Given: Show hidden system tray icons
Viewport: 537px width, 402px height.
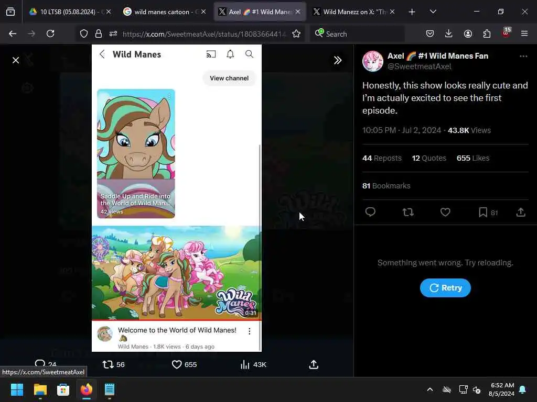Looking at the screenshot, I should pos(430,389).
